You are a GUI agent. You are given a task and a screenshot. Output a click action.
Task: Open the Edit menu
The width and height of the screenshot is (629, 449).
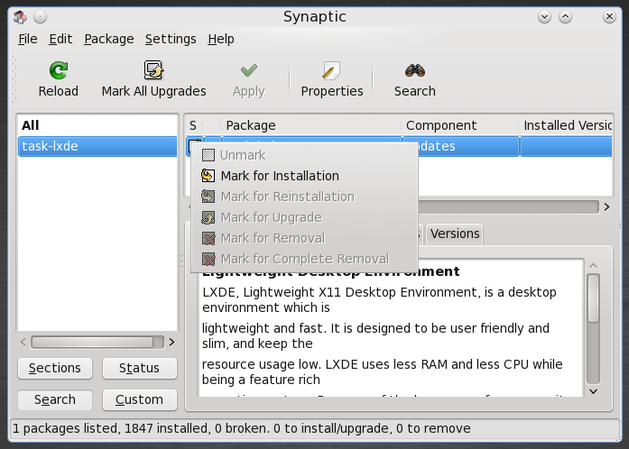(x=60, y=39)
